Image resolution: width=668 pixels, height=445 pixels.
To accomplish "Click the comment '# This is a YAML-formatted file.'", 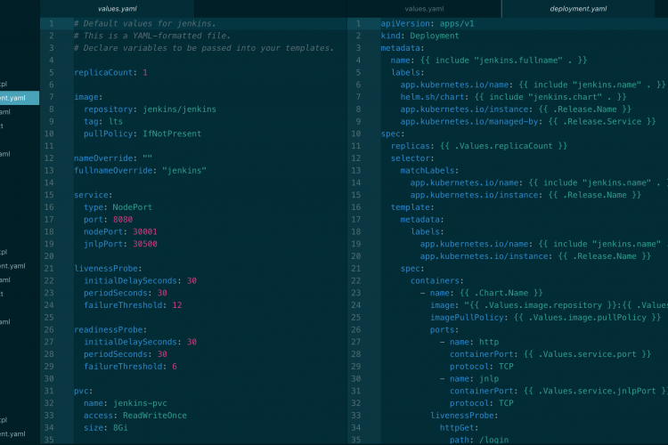I will pos(152,36).
